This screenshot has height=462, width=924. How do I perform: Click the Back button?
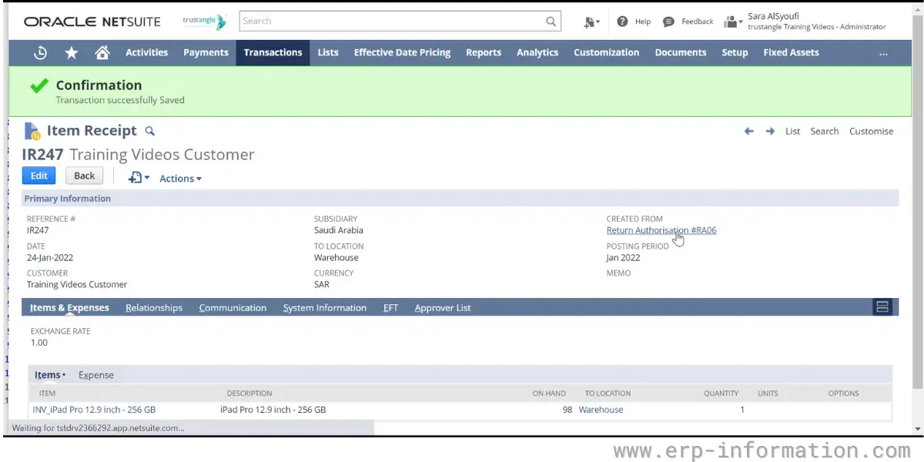pyautogui.click(x=85, y=176)
